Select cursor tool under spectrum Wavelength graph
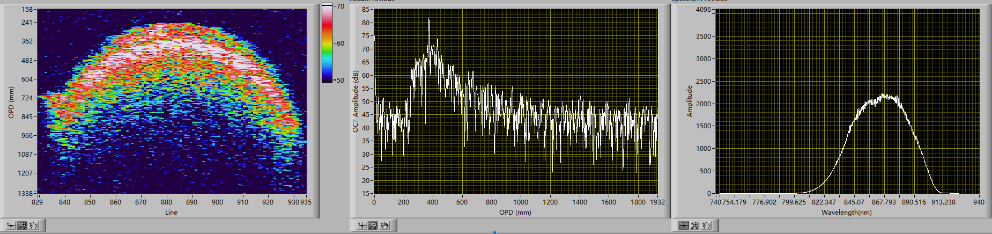The image size is (992, 234). (x=683, y=225)
